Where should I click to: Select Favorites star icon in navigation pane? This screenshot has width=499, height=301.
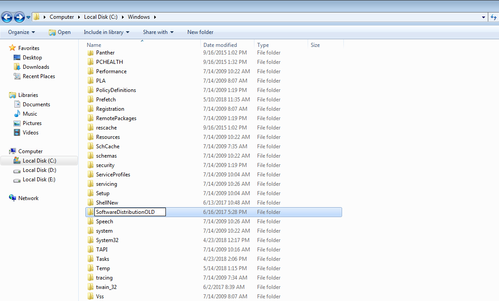pyautogui.click(x=13, y=48)
